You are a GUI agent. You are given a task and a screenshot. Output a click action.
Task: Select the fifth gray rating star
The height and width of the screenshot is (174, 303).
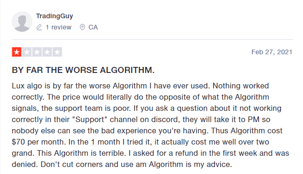click(x=57, y=52)
